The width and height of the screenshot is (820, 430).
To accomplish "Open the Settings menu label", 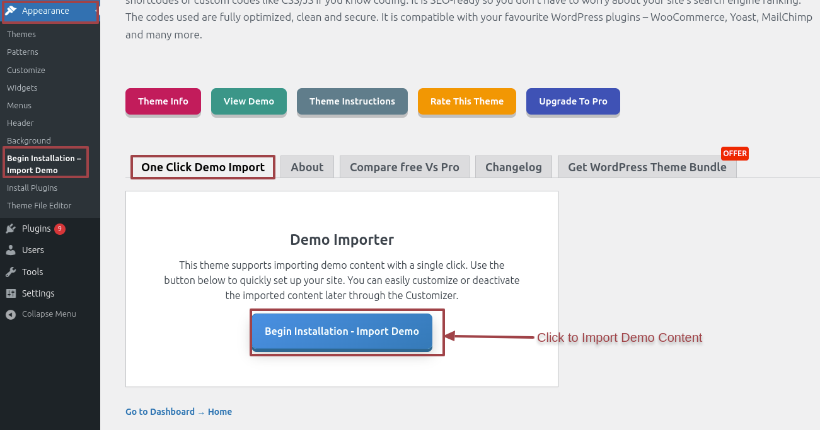I will (38, 293).
